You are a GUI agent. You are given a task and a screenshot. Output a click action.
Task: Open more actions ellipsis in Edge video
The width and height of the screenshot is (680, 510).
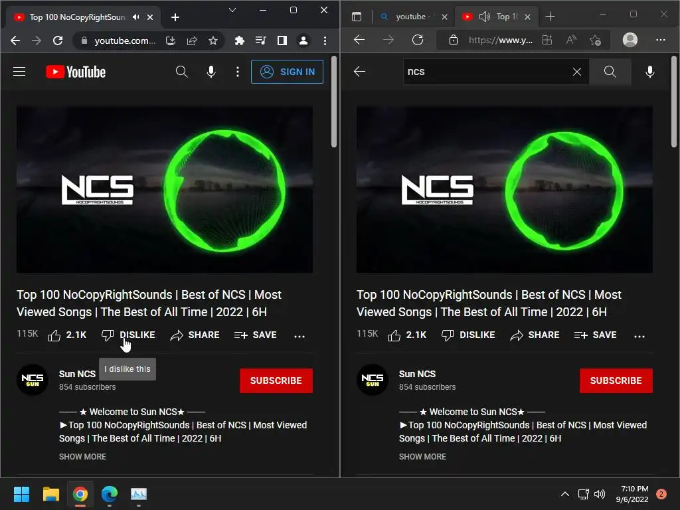[639, 336]
